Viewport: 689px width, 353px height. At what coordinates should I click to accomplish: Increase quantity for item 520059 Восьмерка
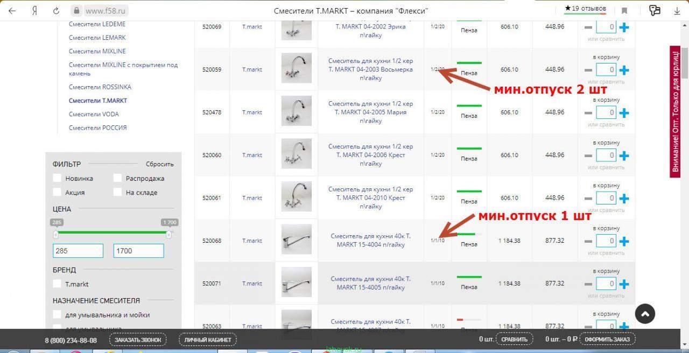[624, 70]
